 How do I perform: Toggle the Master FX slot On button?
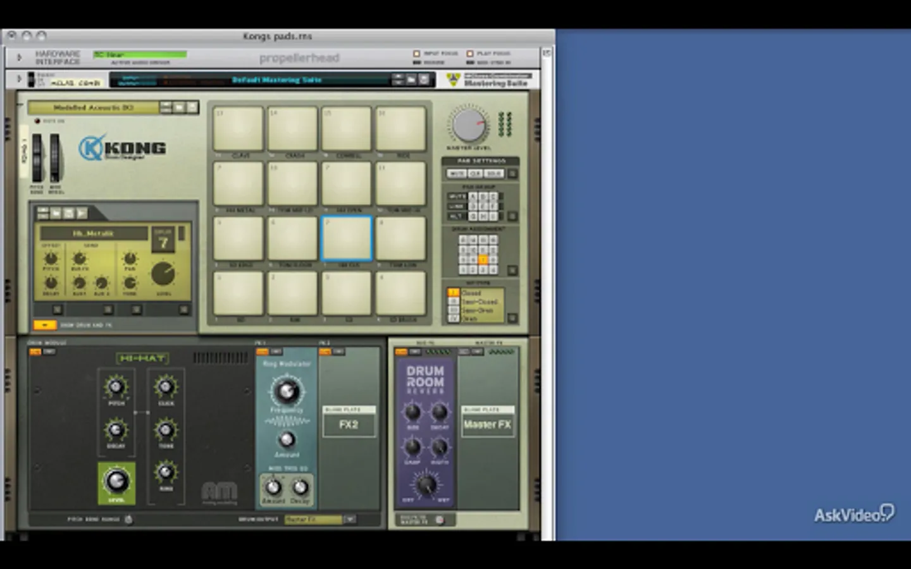pos(464,352)
